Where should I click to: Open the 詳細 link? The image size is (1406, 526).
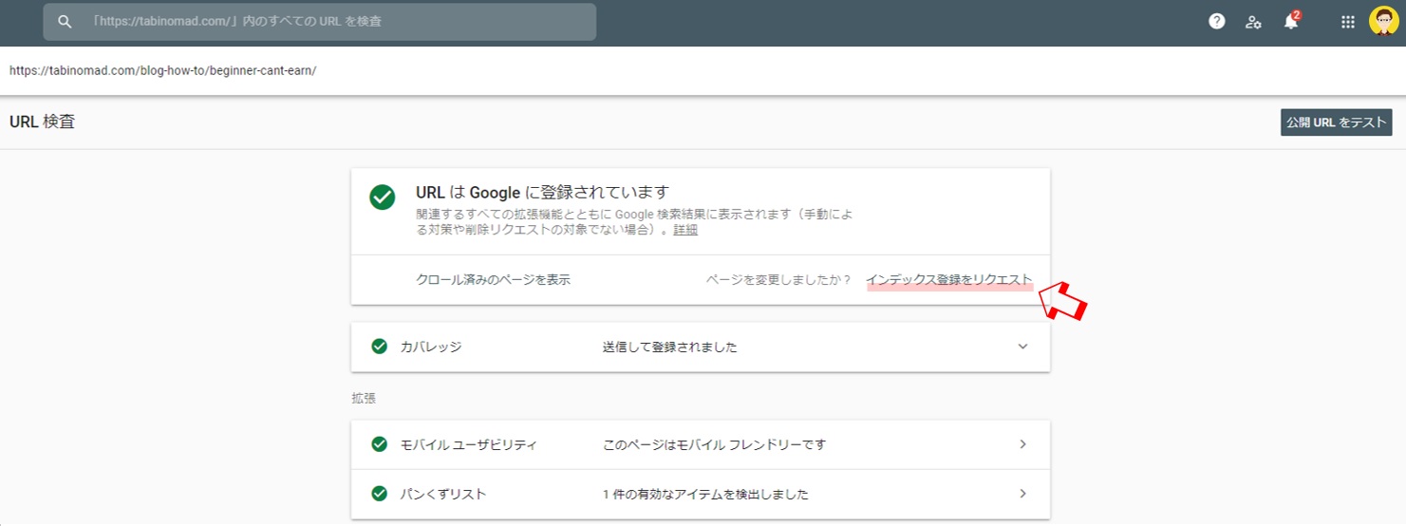685,230
